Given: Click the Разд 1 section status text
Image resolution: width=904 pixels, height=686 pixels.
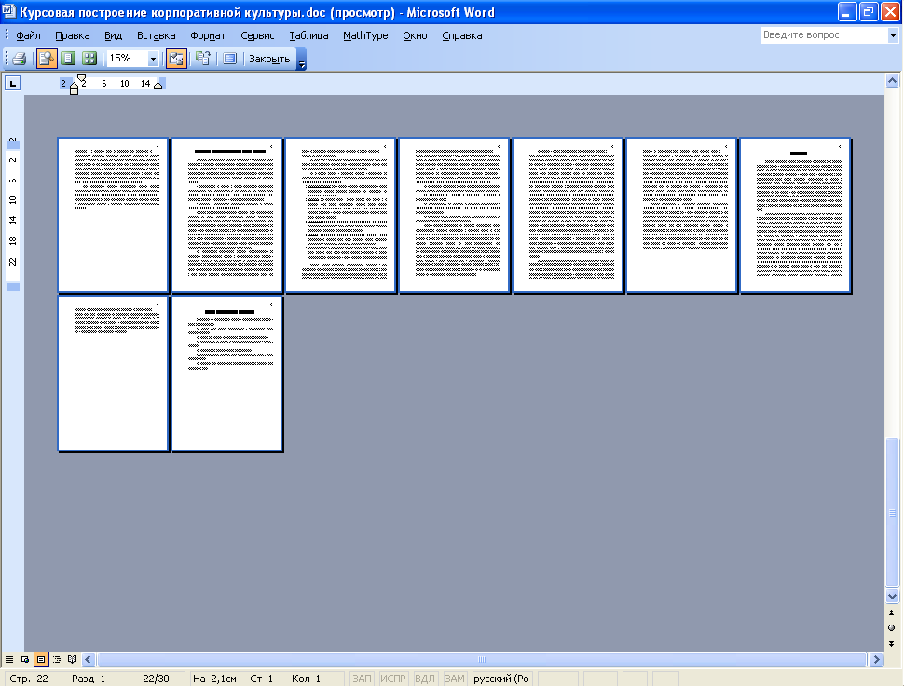Looking at the screenshot, I should [x=89, y=679].
